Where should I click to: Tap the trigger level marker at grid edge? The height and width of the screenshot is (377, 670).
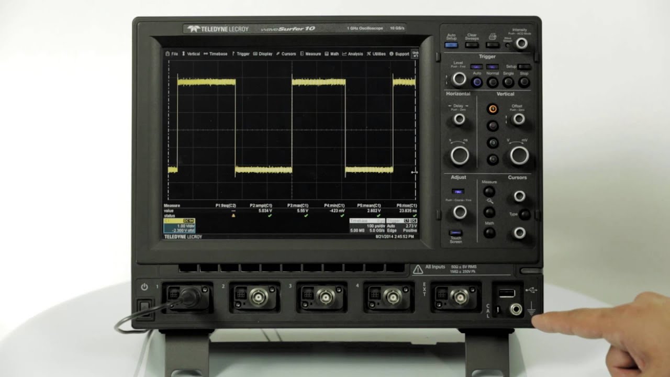(x=415, y=172)
